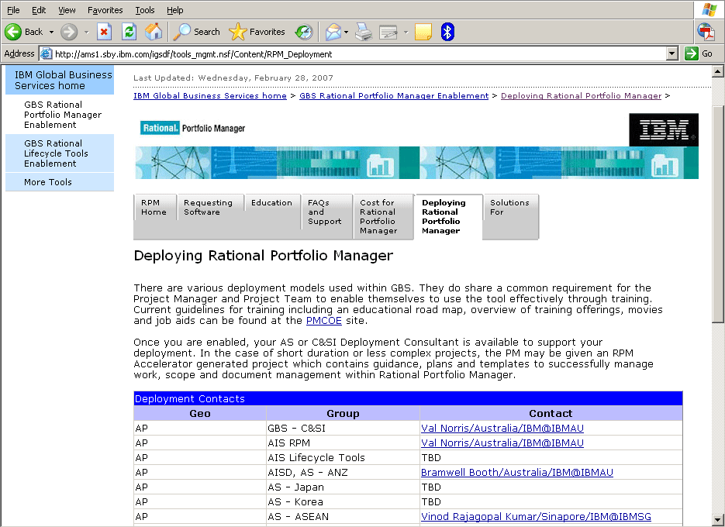Click the Windows flag logo at top right

(709, 10)
